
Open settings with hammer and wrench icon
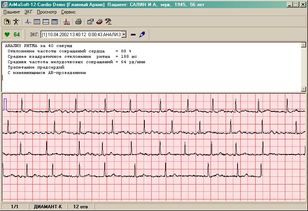(x=108, y=22)
